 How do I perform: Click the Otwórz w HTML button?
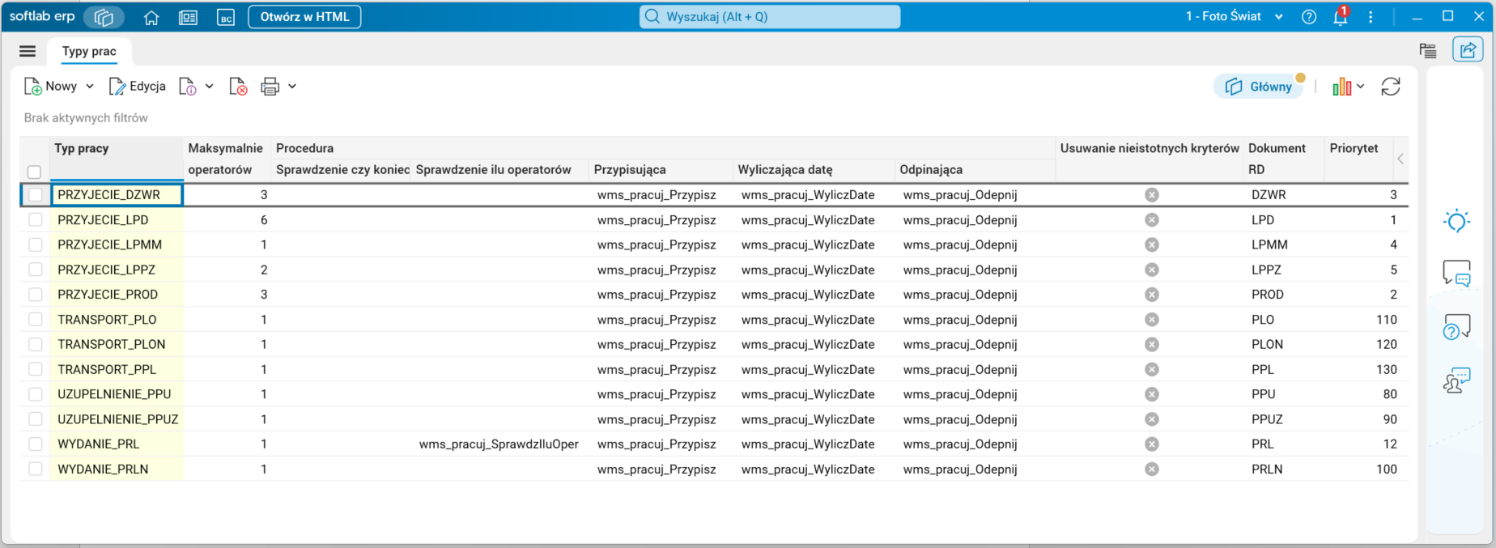pyautogui.click(x=304, y=17)
